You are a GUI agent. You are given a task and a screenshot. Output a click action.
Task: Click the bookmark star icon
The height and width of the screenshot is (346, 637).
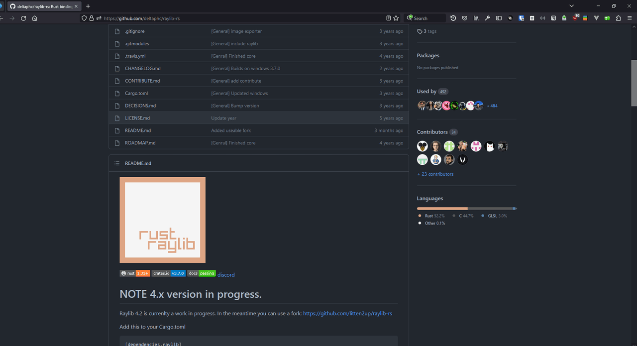(x=396, y=18)
